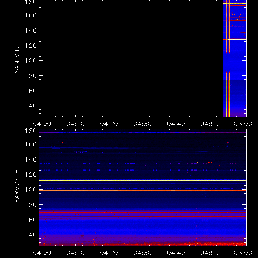Screen dimensions: 258x258
Task: Click 04:20 time label under SAN VITO plot
Action: click(x=109, y=124)
